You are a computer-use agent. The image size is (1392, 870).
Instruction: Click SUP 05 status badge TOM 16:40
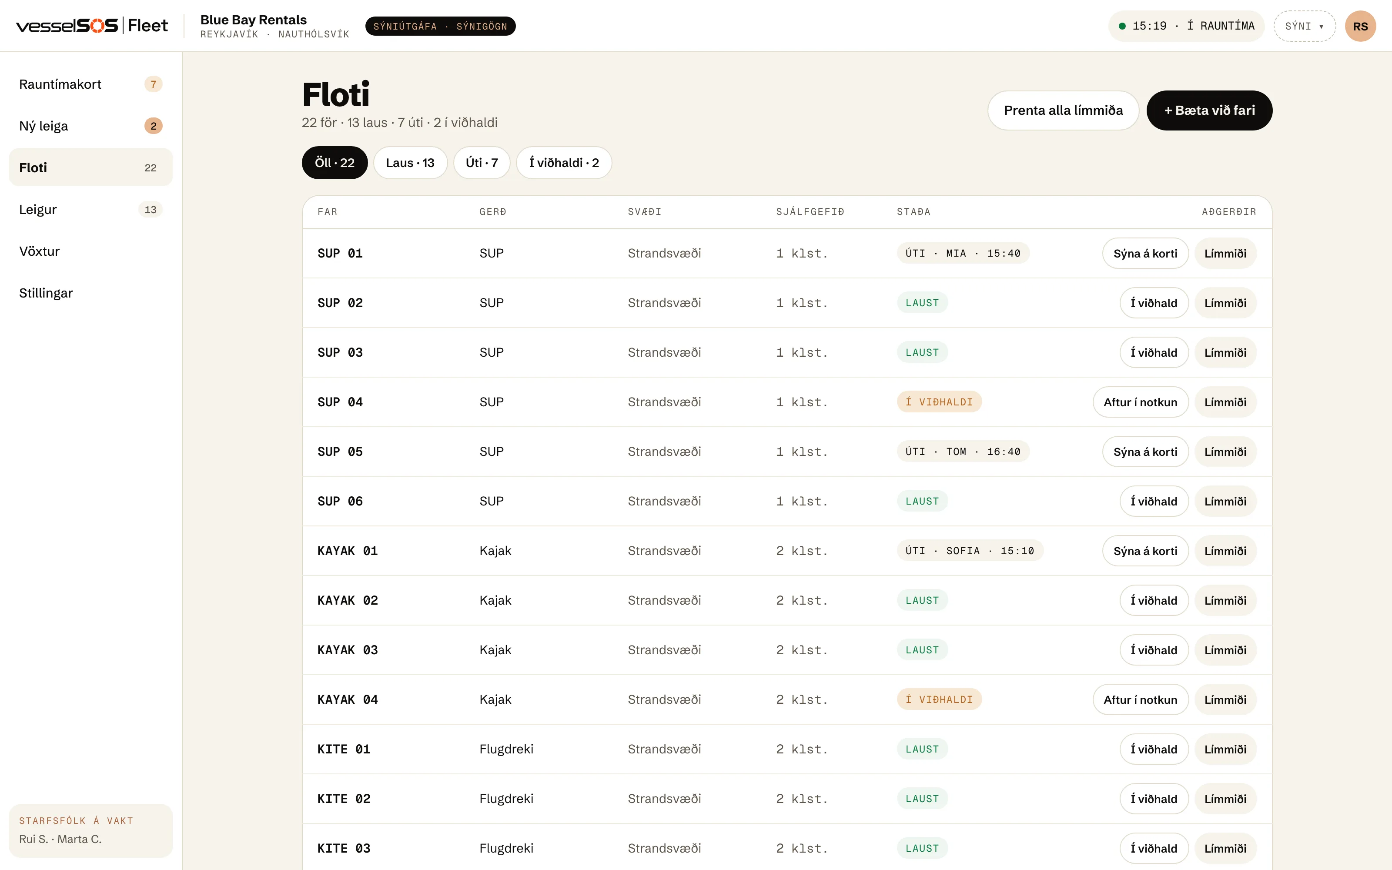tap(963, 452)
